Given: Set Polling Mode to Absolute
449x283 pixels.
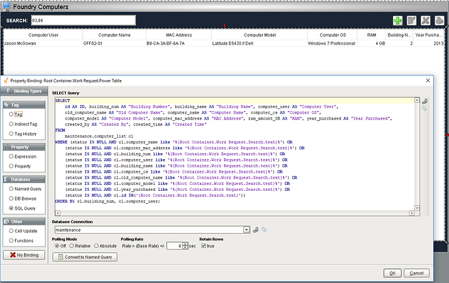Looking at the screenshot, I should [x=96, y=246].
